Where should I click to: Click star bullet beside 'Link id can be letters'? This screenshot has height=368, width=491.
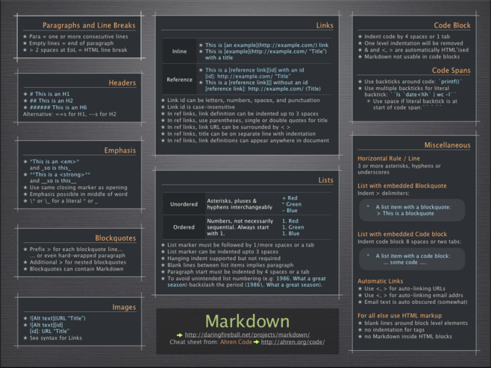(163, 101)
